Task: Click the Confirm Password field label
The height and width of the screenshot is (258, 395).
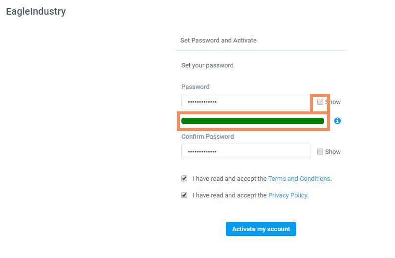Action: click(x=207, y=136)
